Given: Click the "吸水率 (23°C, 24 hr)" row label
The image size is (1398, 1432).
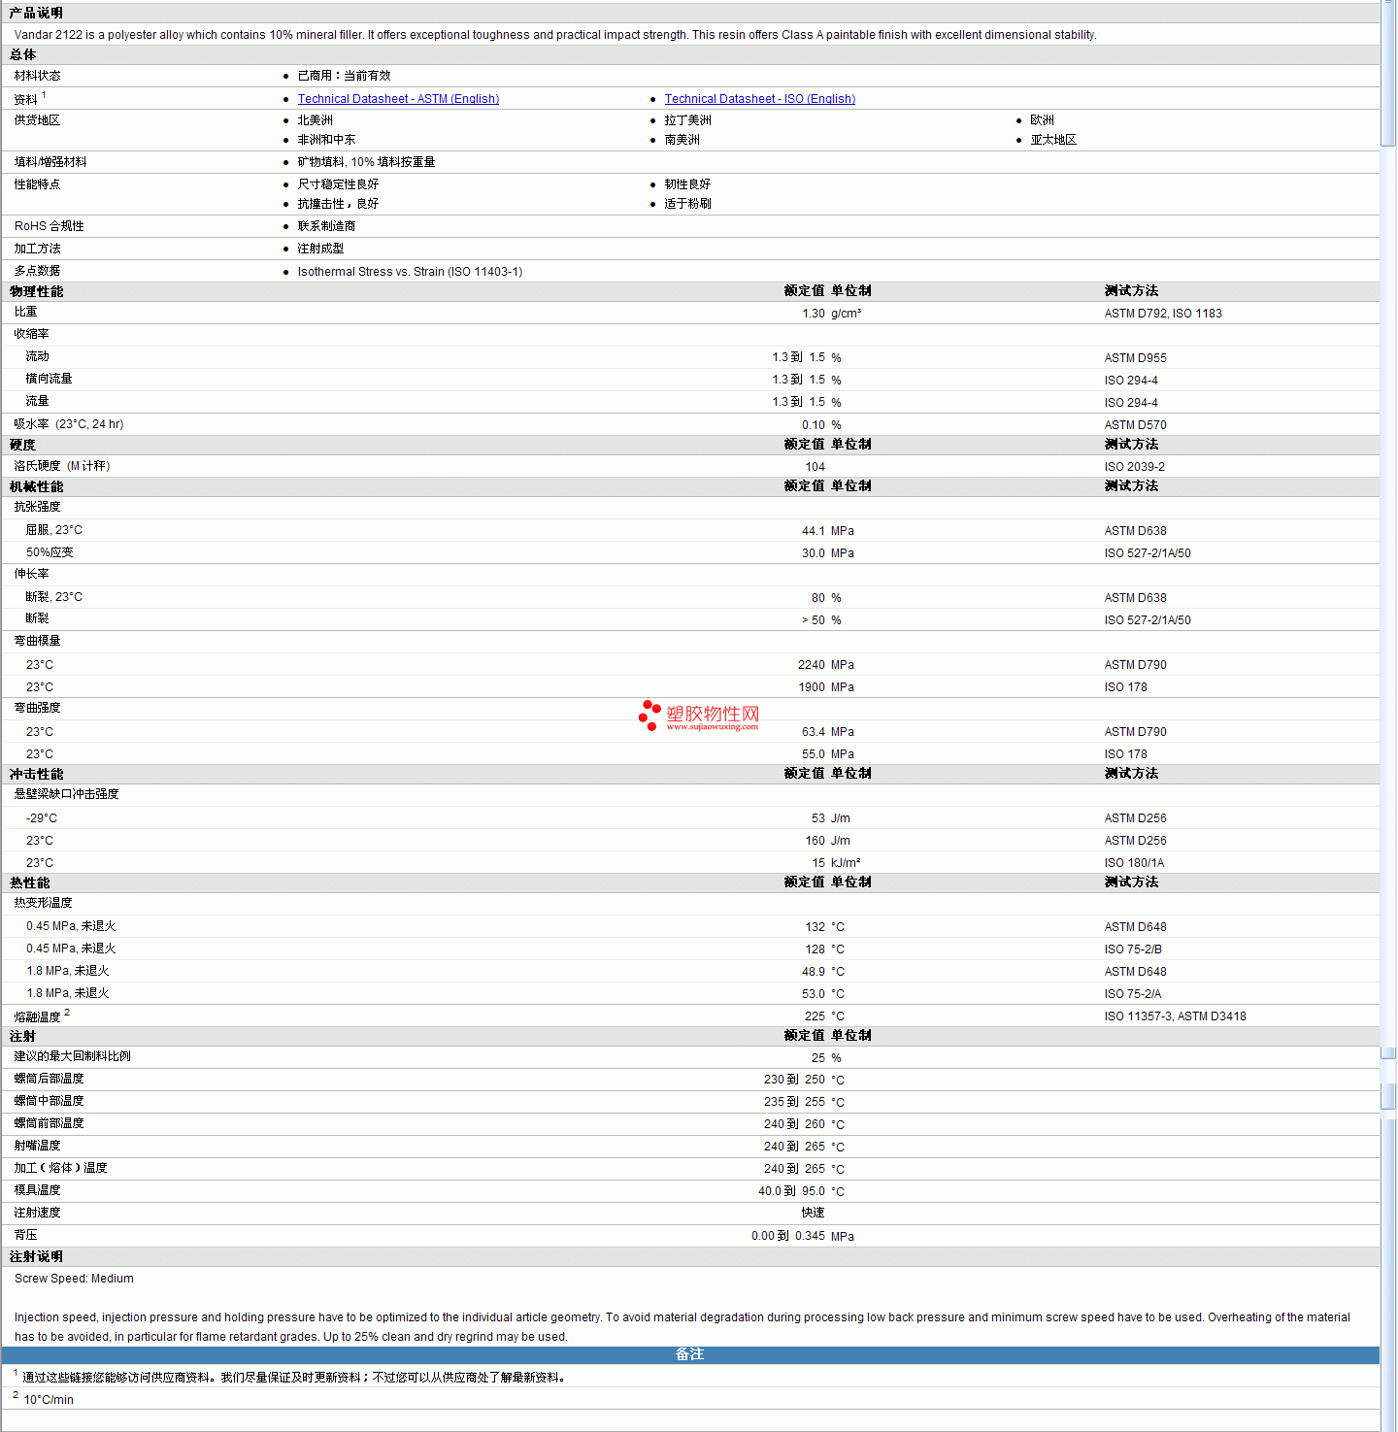Looking at the screenshot, I should [x=69, y=424].
